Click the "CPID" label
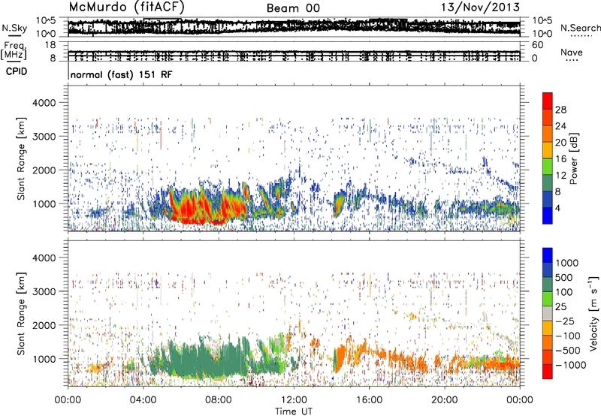This screenshot has width=601, height=416. point(17,71)
